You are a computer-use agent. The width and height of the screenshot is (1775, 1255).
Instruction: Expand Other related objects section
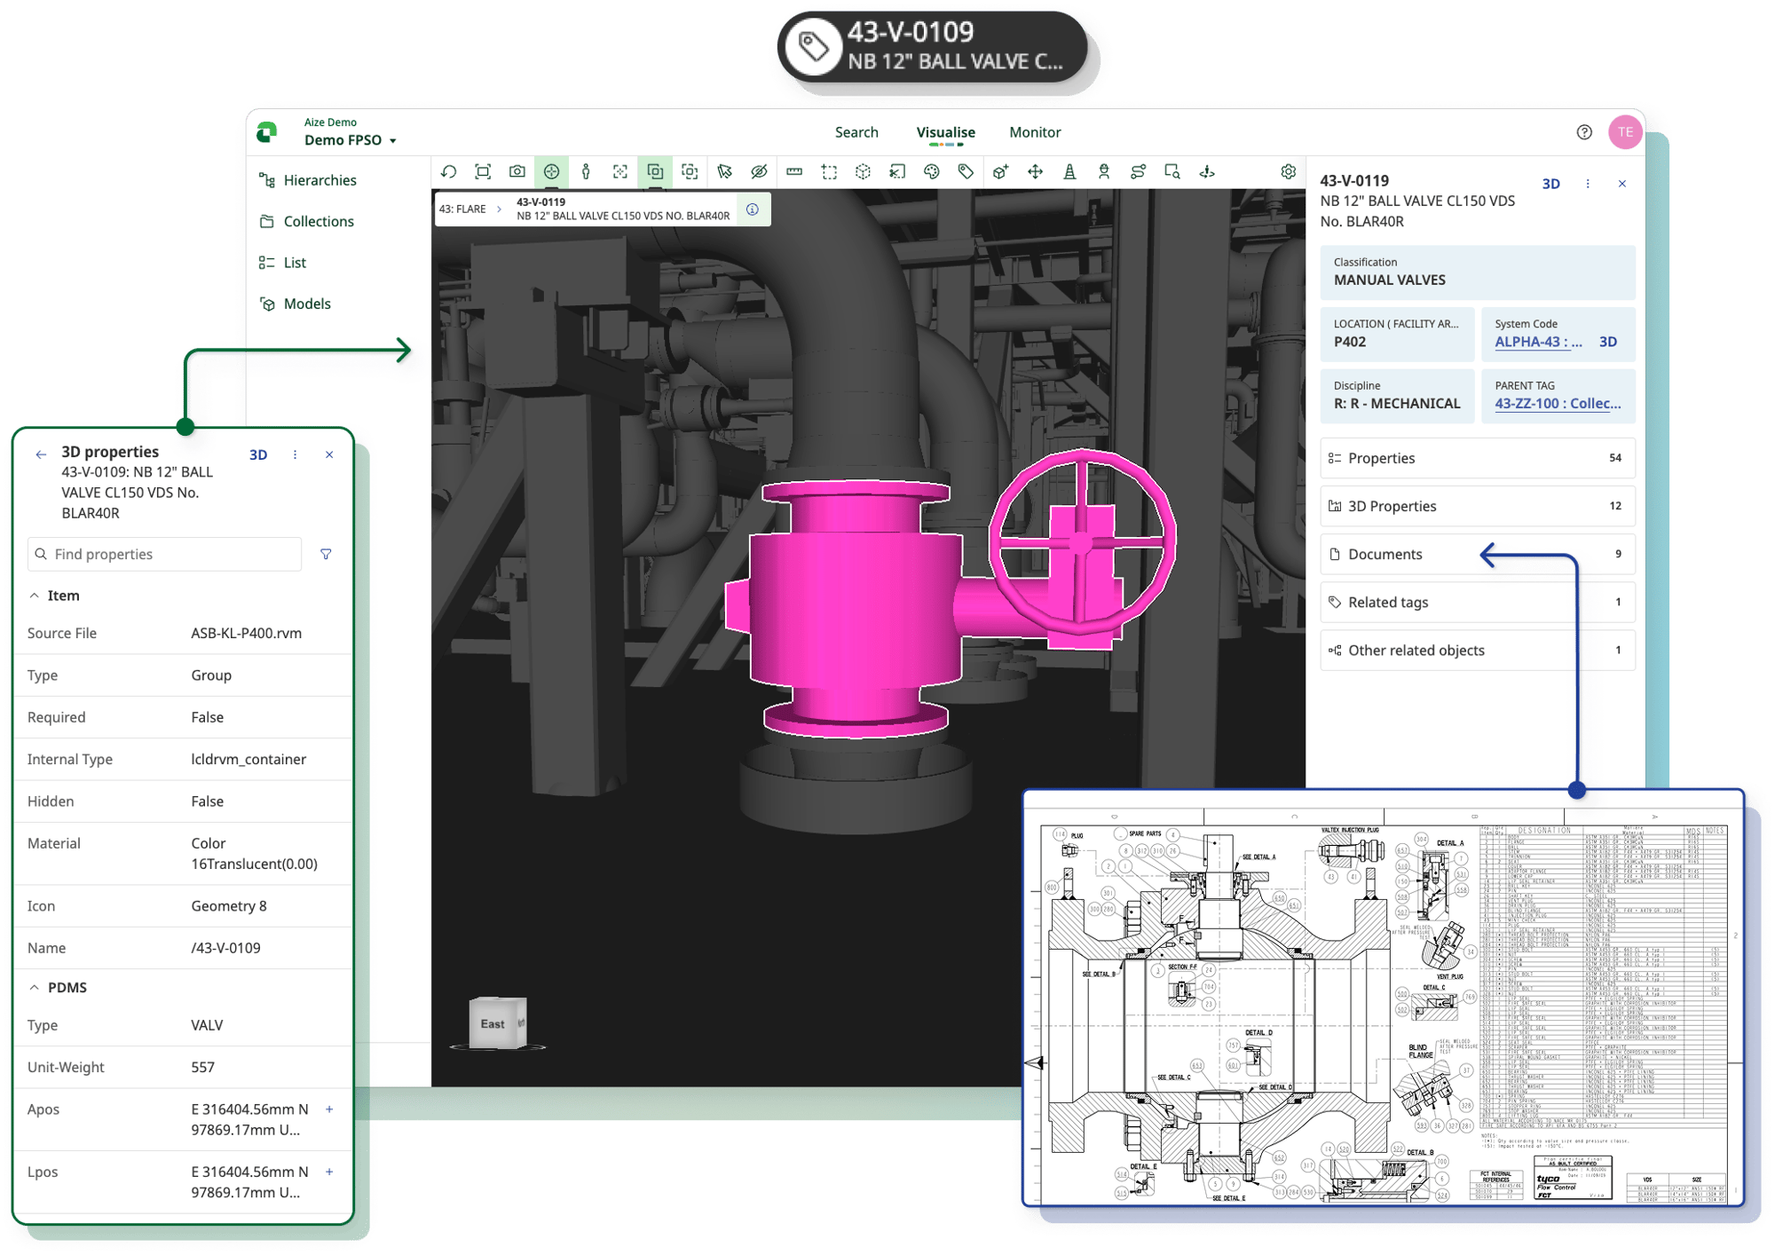[1478, 651]
